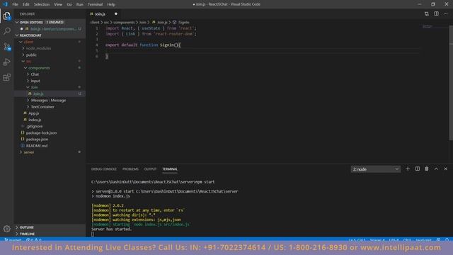
Task: Open the Help menu
Action: pos(111,4)
